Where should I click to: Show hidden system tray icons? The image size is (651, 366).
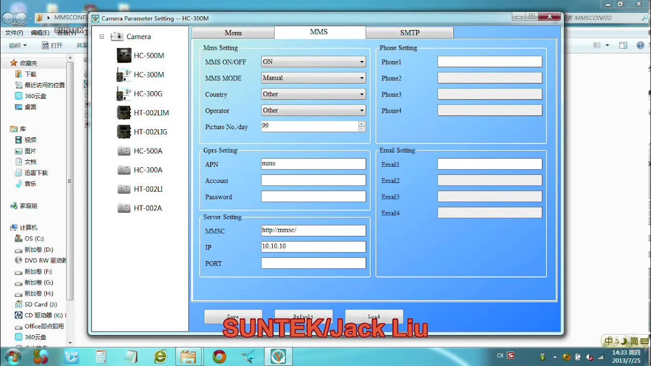[555, 357]
